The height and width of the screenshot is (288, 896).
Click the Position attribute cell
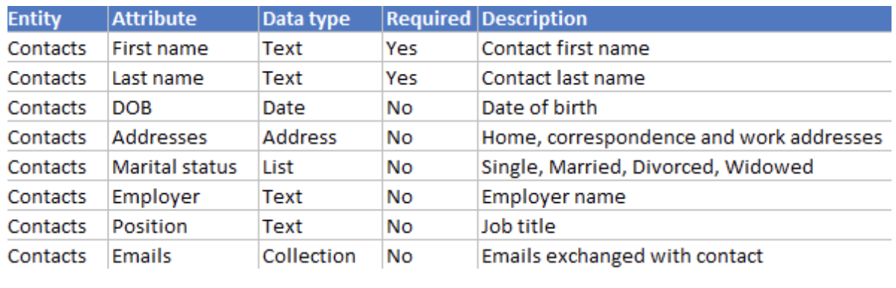(x=183, y=226)
